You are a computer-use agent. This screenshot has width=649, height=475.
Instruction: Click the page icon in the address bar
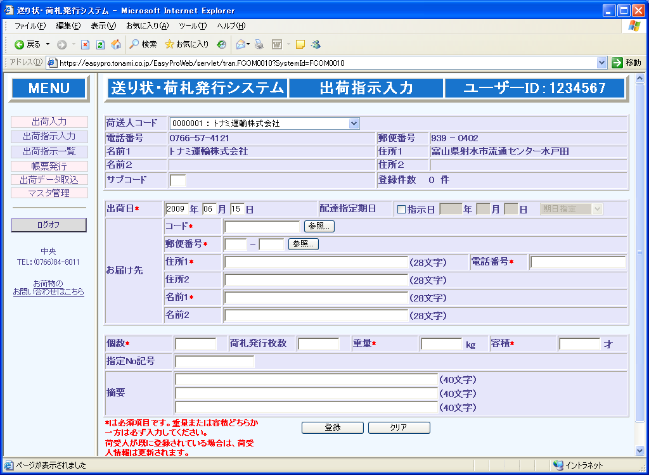tap(52, 63)
